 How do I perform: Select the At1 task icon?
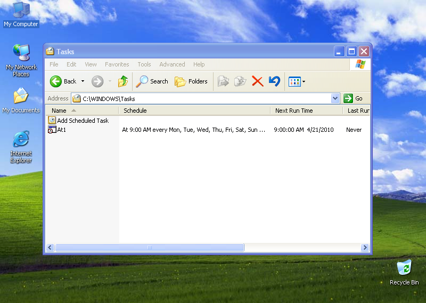[x=52, y=130]
